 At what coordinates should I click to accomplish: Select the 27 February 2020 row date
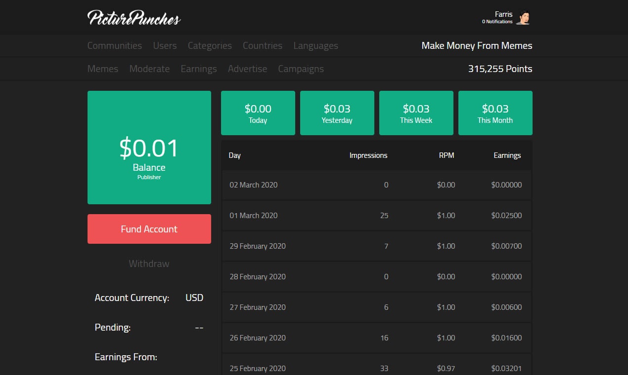click(x=258, y=307)
